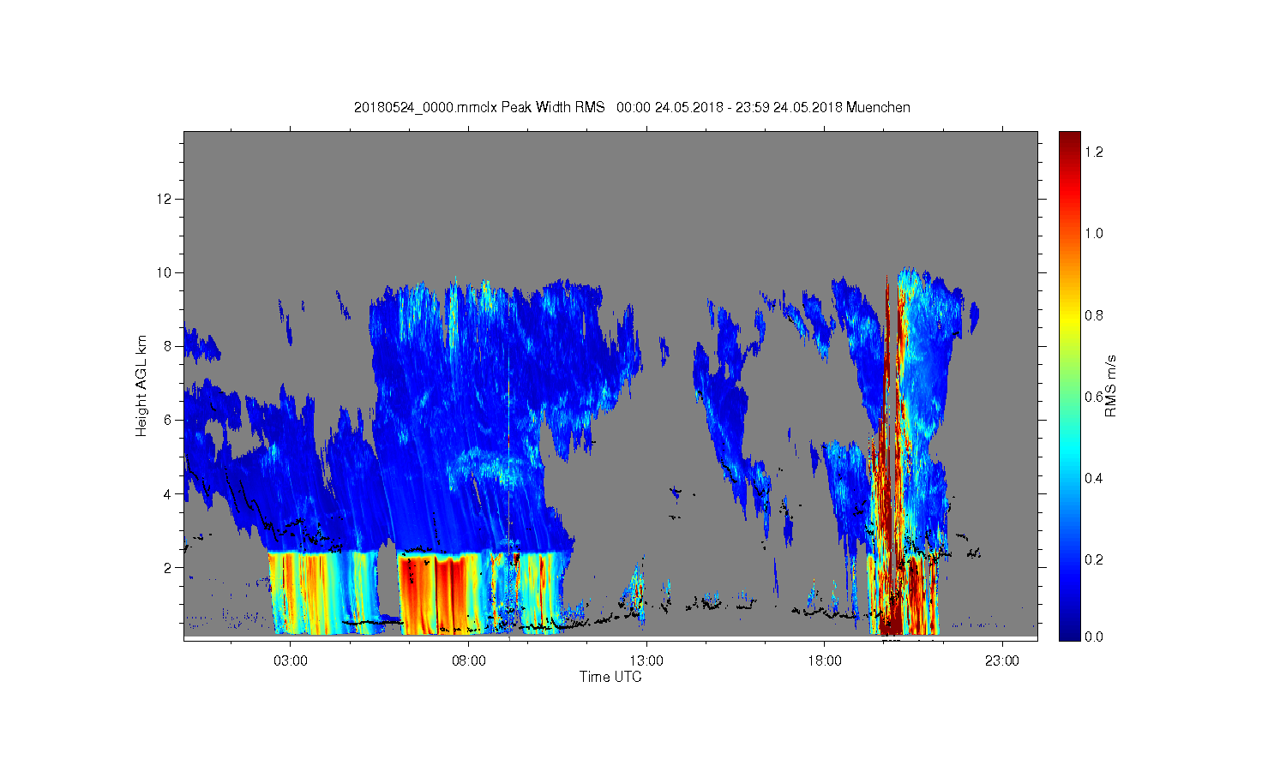
Task: Click the yellow band of the colorbar
Action: click(1069, 323)
